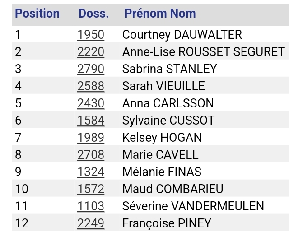
Task: Click bib link 2790
Action: [x=91, y=69]
